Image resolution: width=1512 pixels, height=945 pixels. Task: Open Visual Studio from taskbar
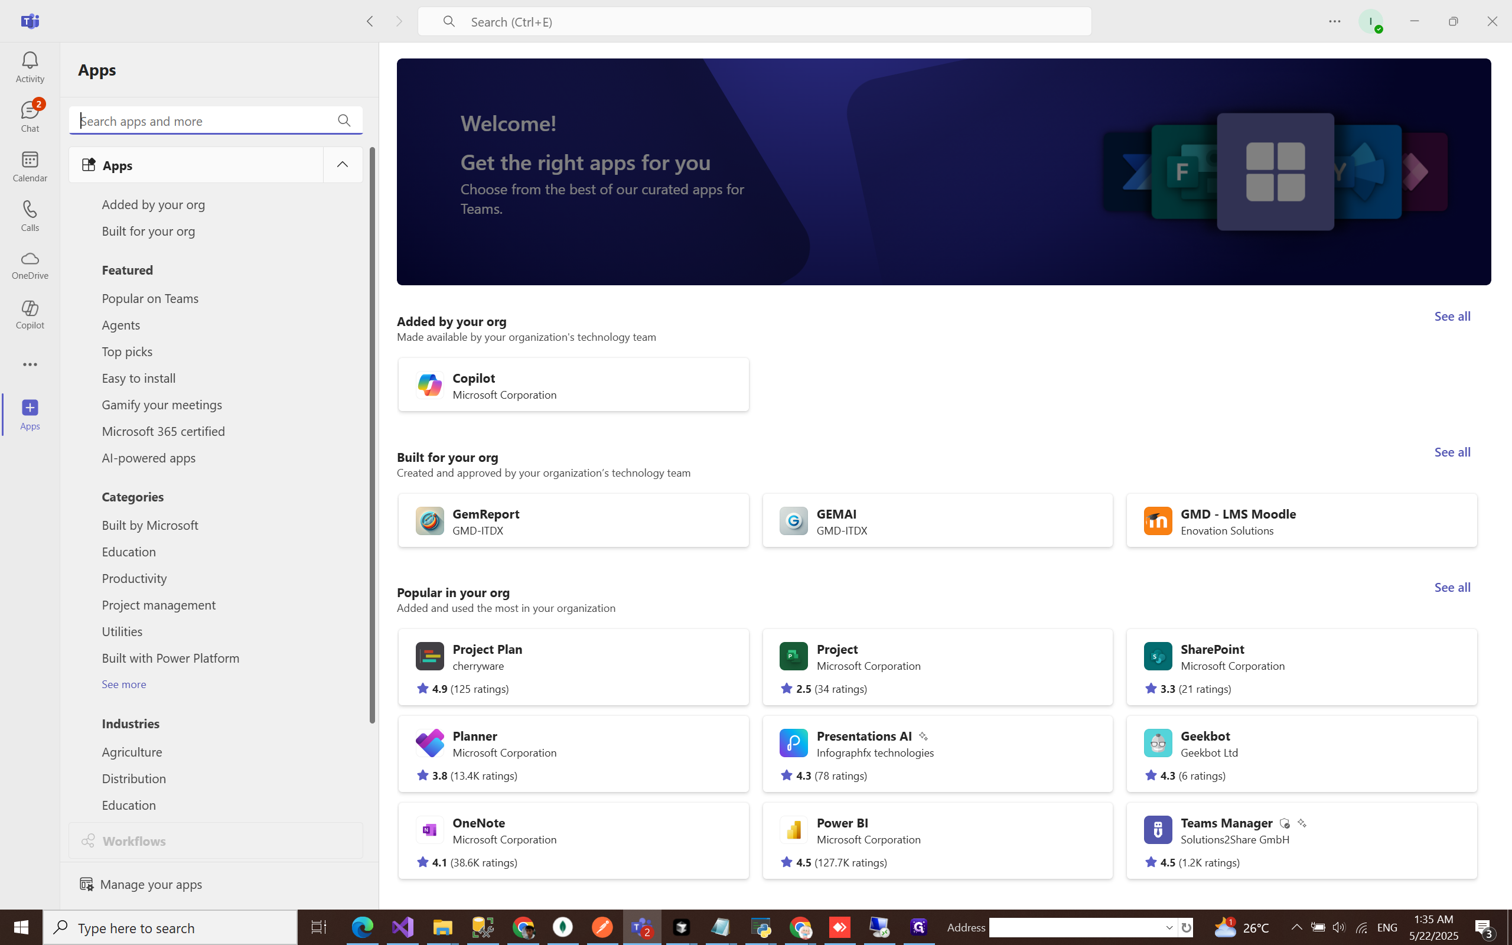tap(402, 927)
